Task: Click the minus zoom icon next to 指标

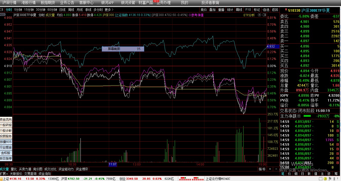Action: click(276, 169)
